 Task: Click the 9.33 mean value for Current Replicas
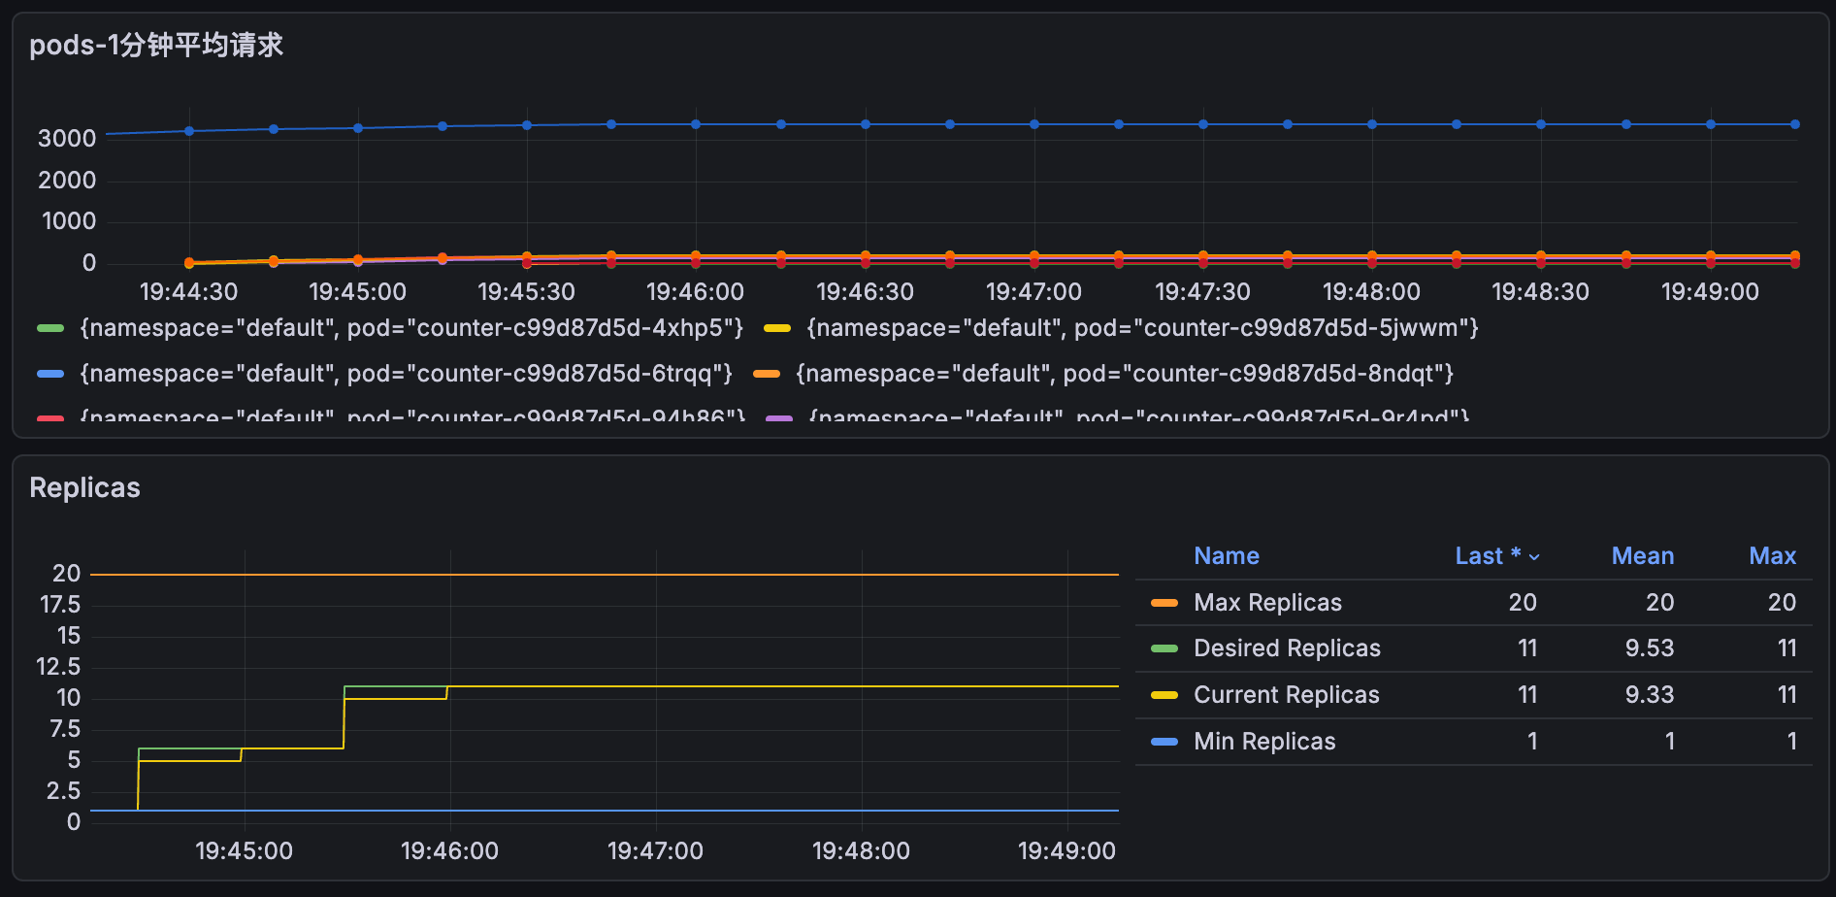click(x=1650, y=695)
